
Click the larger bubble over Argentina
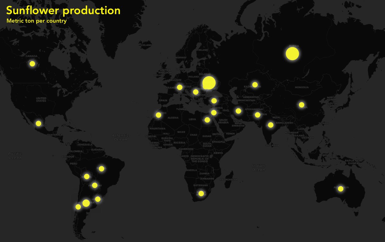tap(86, 203)
